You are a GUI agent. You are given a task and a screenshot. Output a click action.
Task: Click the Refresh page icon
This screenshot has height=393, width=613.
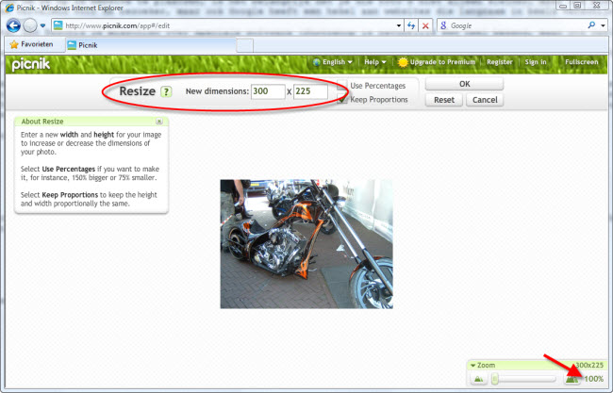[411, 25]
